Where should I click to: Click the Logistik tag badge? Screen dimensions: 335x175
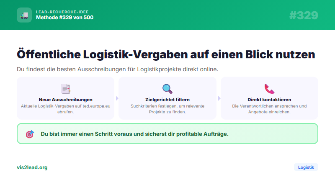coord(306,167)
